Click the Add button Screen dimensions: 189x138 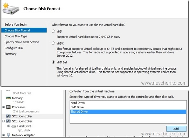coord(176,129)
